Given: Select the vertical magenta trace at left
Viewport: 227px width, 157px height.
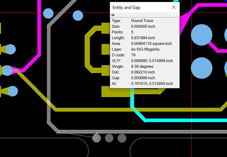Looking at the screenshot, I should click(39, 27).
